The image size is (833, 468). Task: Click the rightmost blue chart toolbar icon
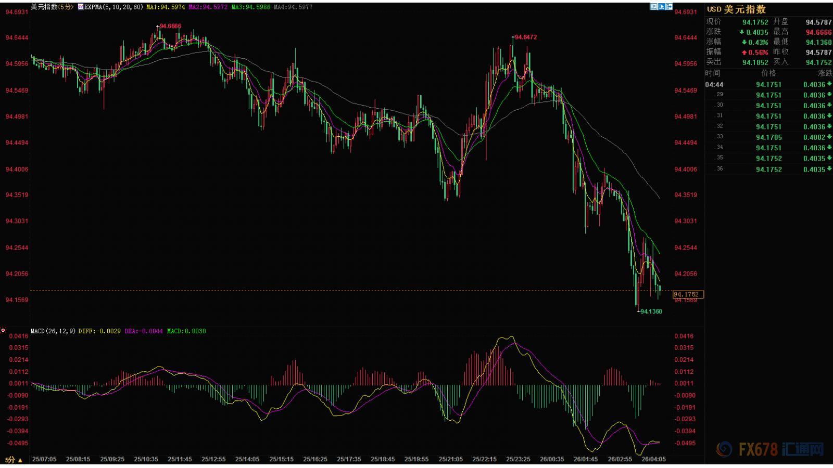670,7
